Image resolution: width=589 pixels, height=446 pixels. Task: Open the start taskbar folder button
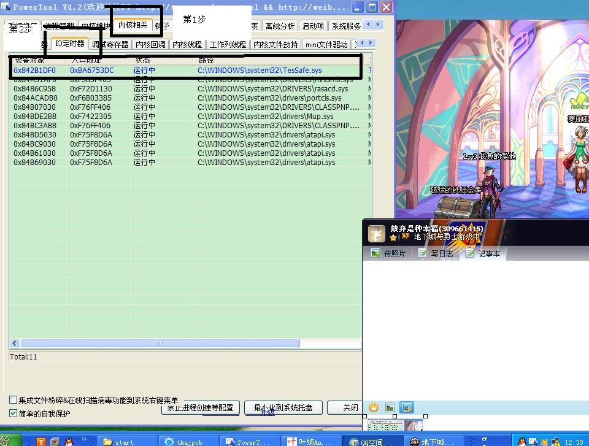pos(127,442)
